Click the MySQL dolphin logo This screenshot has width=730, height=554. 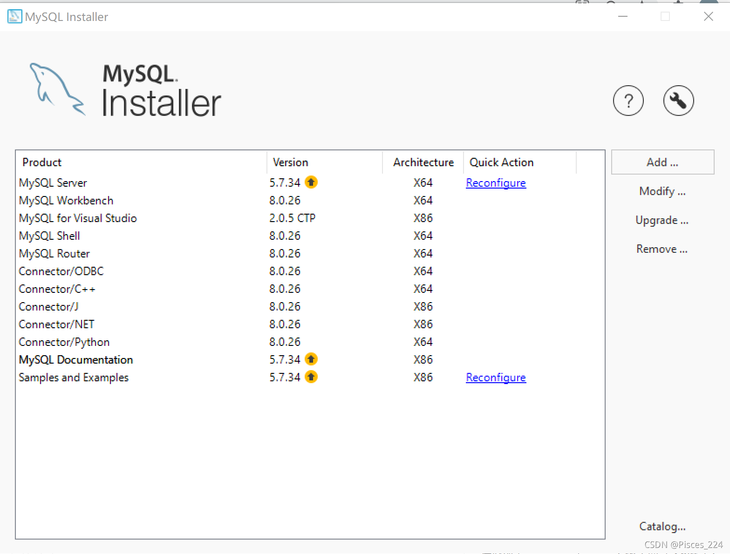58,89
